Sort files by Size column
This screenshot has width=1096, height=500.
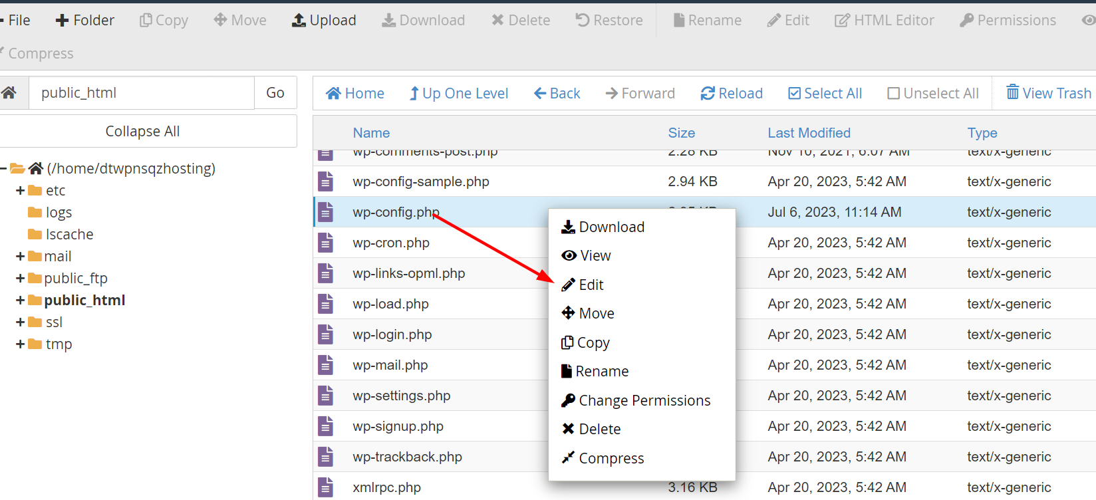point(682,133)
